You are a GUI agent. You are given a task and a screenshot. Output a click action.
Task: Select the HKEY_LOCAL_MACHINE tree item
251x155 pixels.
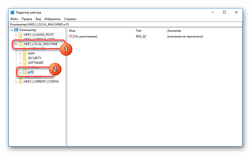pyautogui.click(x=41, y=44)
